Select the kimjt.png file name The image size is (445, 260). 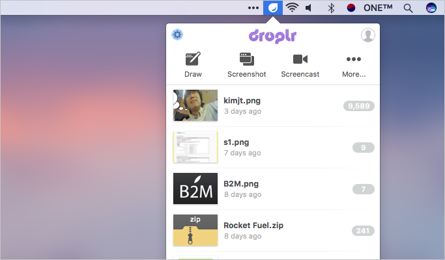242,101
